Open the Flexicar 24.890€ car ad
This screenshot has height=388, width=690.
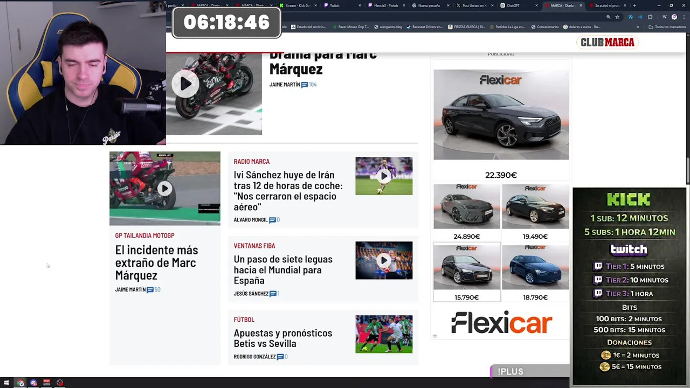(x=467, y=212)
